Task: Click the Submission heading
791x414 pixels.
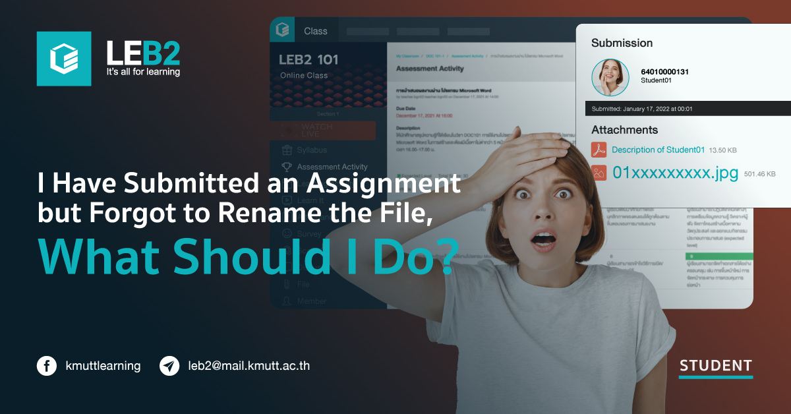Action: pyautogui.click(x=622, y=43)
